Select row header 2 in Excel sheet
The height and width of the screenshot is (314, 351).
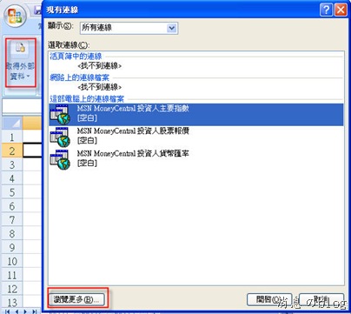pos(12,150)
